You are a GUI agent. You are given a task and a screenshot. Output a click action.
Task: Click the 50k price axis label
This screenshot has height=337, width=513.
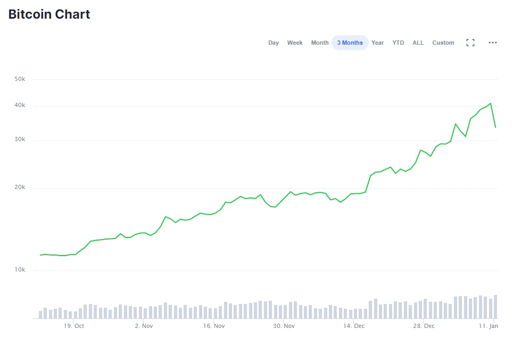click(20, 79)
